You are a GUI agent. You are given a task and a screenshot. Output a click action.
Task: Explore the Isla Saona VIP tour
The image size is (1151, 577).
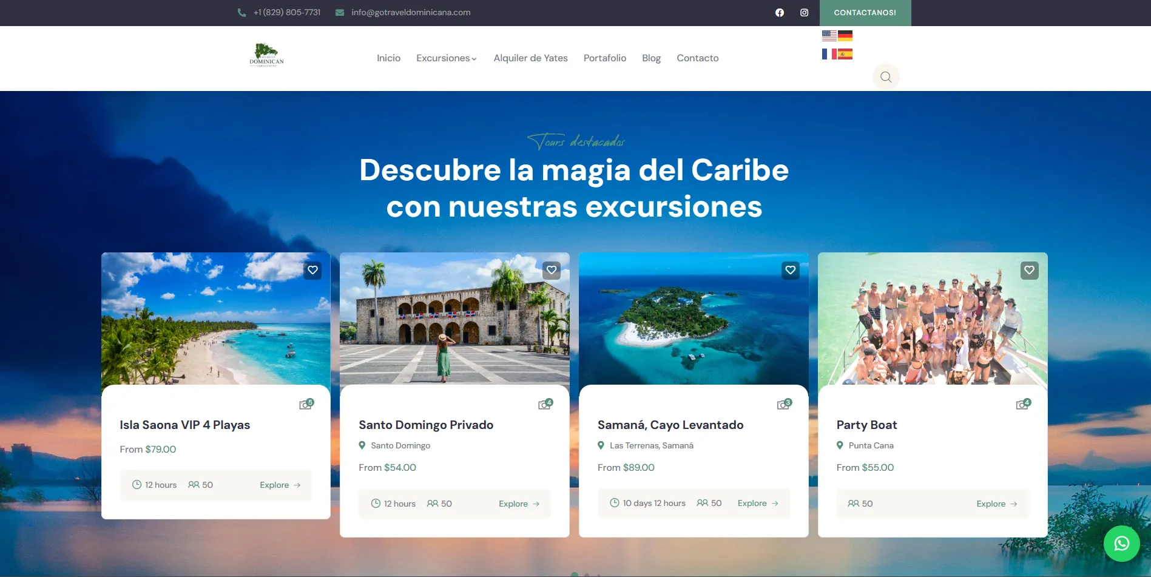point(280,485)
